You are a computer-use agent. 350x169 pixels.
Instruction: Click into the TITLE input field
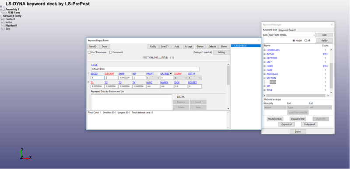[145, 69]
